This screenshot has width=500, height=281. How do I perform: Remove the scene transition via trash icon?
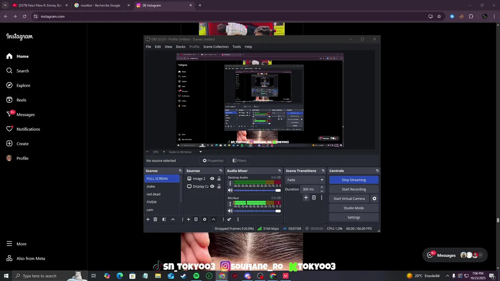pyautogui.click(x=314, y=197)
